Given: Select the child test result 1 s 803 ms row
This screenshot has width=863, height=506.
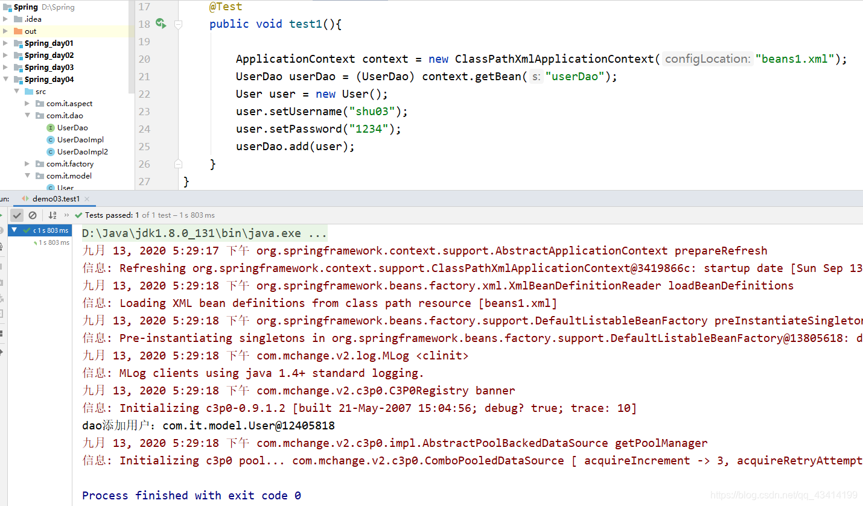Looking at the screenshot, I should (x=51, y=242).
